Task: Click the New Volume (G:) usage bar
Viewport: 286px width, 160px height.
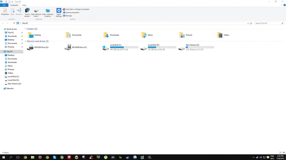Action: pyautogui.click(x=200, y=47)
